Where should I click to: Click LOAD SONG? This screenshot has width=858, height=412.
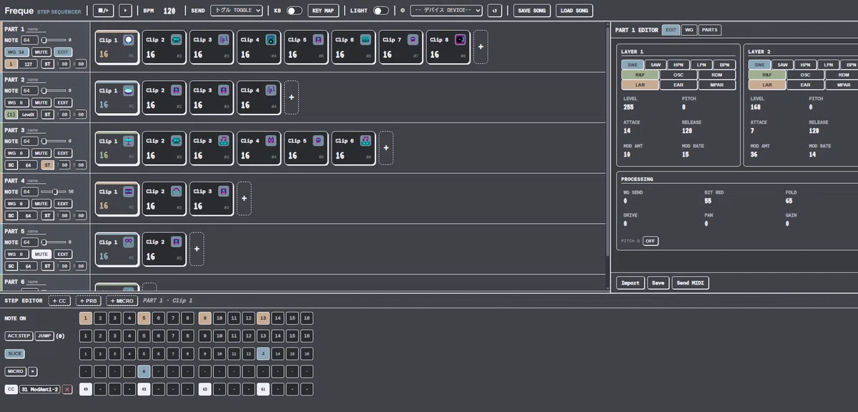coord(573,11)
